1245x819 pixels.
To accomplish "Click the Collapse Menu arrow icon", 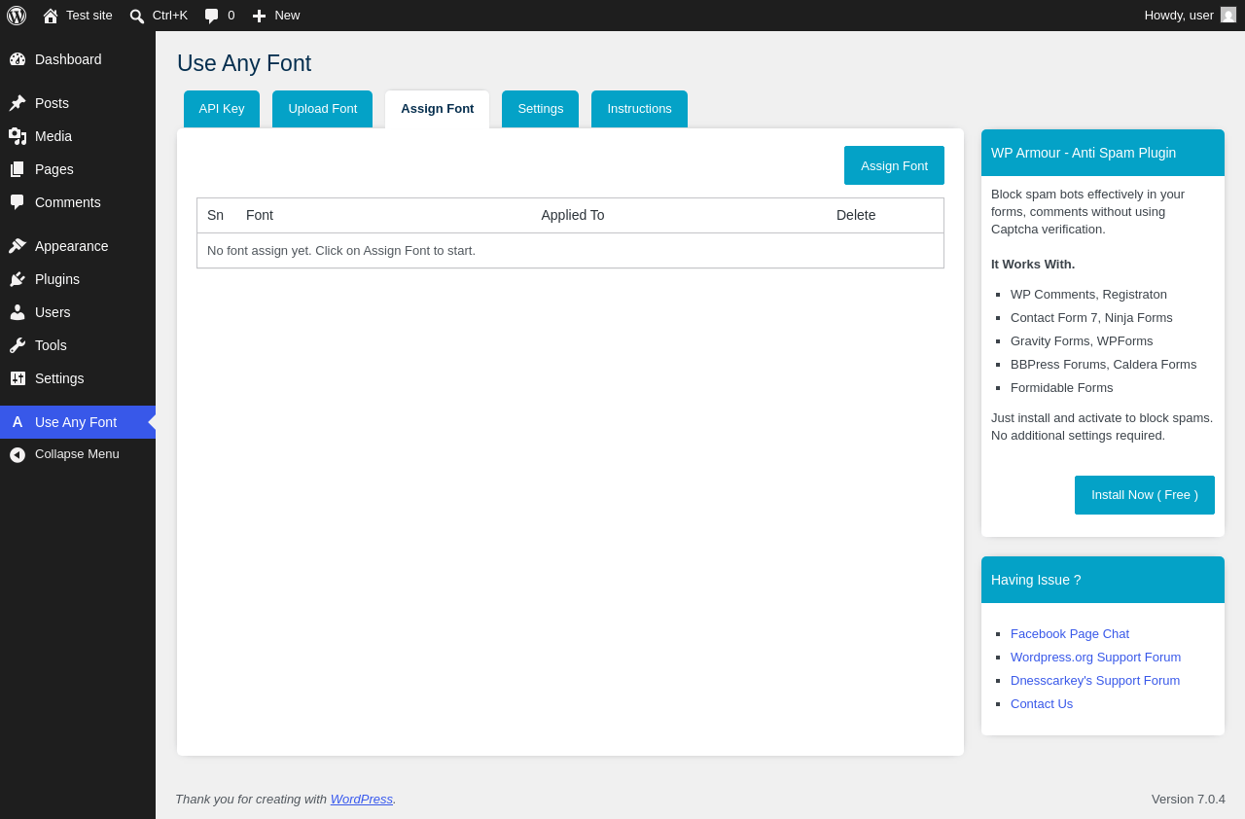I will (18, 454).
